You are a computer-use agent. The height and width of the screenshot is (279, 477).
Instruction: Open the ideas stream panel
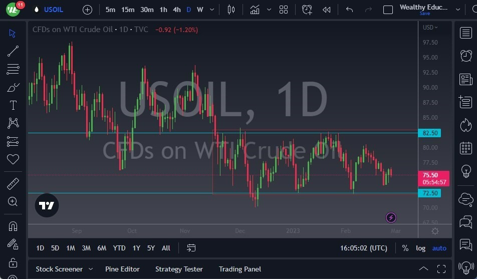click(x=466, y=244)
